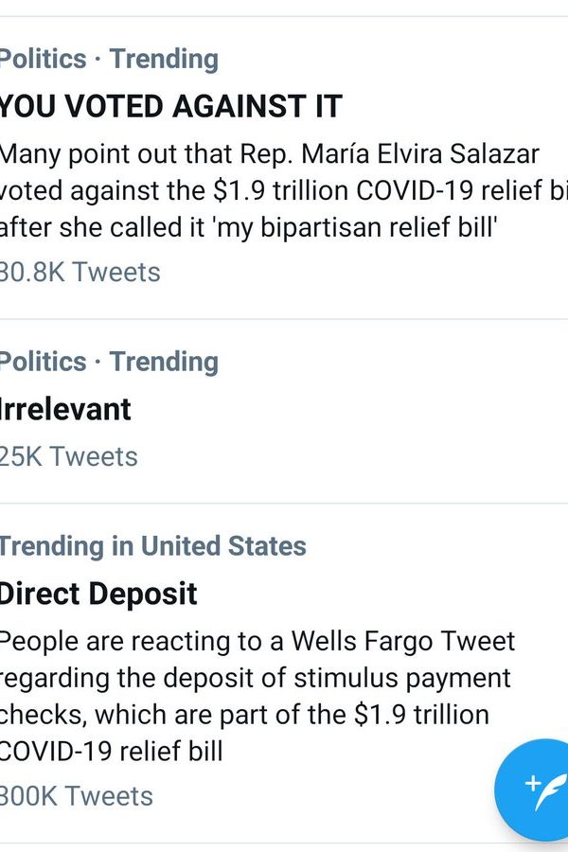Tap the 'my bipartisan relief bill' quote line

(x=246, y=228)
